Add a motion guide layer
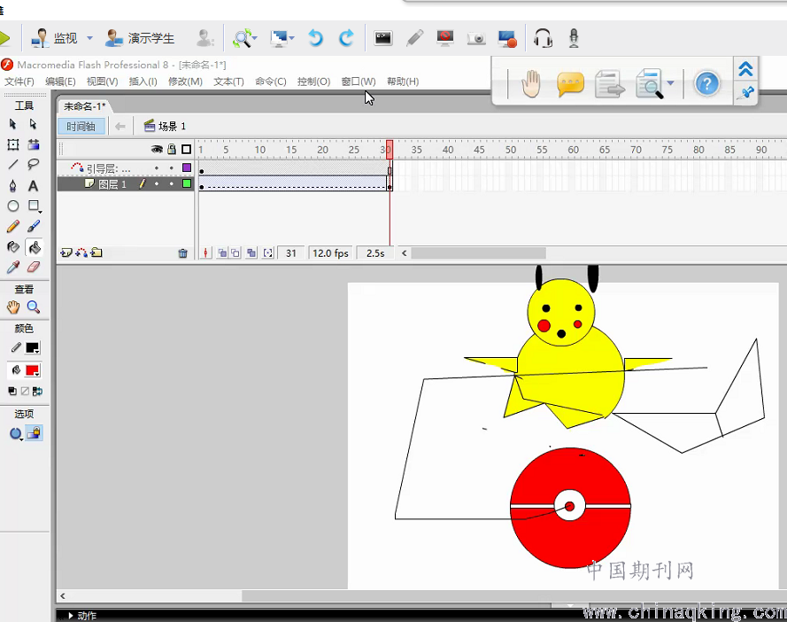This screenshot has width=787, height=622. pyautogui.click(x=81, y=253)
